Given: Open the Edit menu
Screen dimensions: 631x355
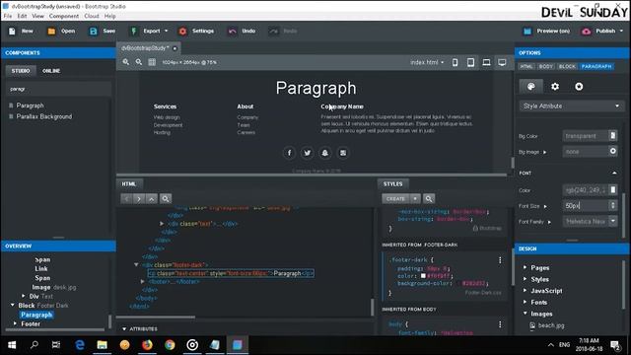Looking at the screenshot, I should [x=22, y=16].
